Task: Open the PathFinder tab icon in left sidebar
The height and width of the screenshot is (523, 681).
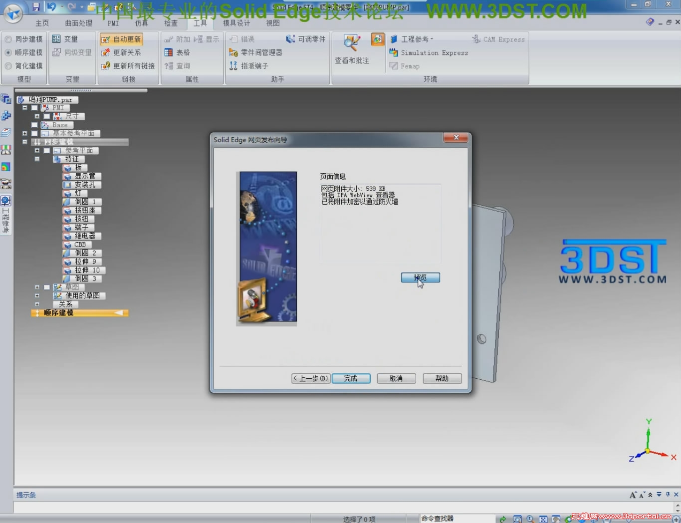Action: pyautogui.click(x=6, y=99)
